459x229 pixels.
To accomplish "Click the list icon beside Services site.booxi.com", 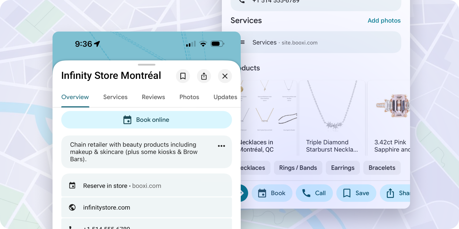I will pyautogui.click(x=243, y=42).
